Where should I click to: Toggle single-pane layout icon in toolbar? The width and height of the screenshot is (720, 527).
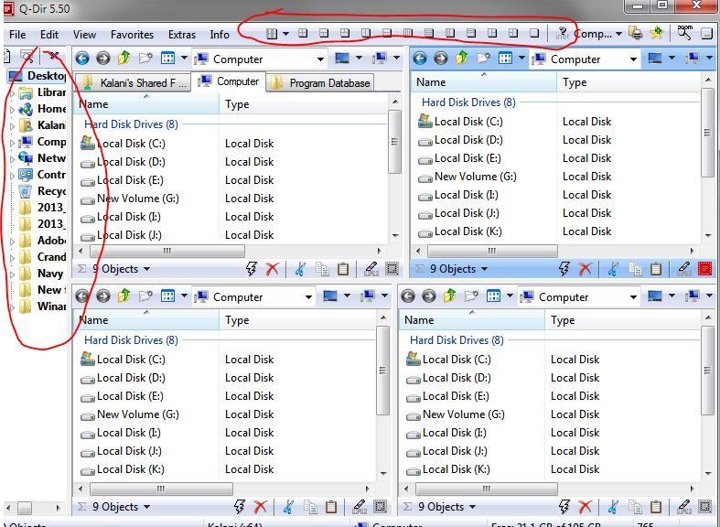[x=534, y=33]
